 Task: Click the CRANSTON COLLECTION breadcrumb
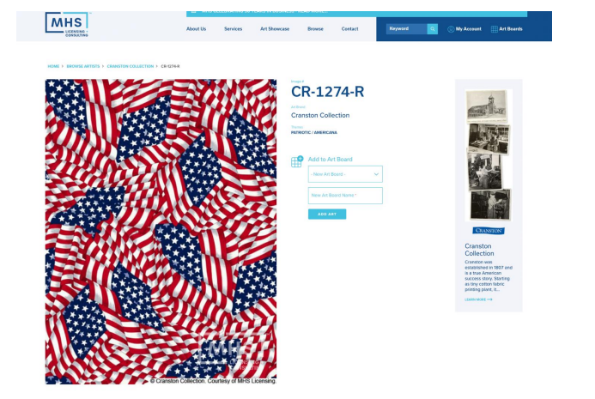click(x=131, y=66)
